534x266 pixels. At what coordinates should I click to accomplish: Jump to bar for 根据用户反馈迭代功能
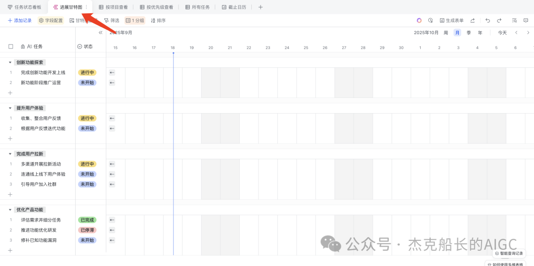(112, 129)
